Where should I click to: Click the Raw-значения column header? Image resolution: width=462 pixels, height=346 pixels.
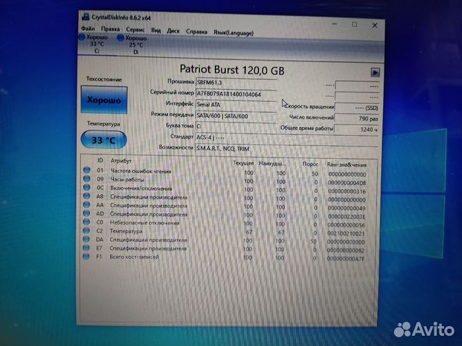tap(346, 165)
